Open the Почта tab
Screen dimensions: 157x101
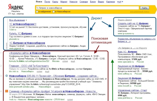47,2
